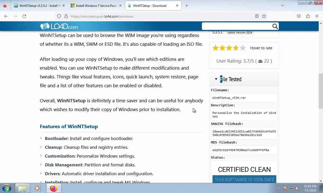This screenshot has width=323, height=193.
Task: Show hidden system tray icons
Action: coord(279,188)
